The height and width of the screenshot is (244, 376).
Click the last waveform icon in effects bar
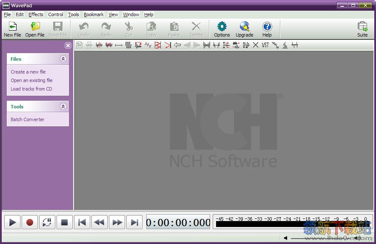click(295, 45)
